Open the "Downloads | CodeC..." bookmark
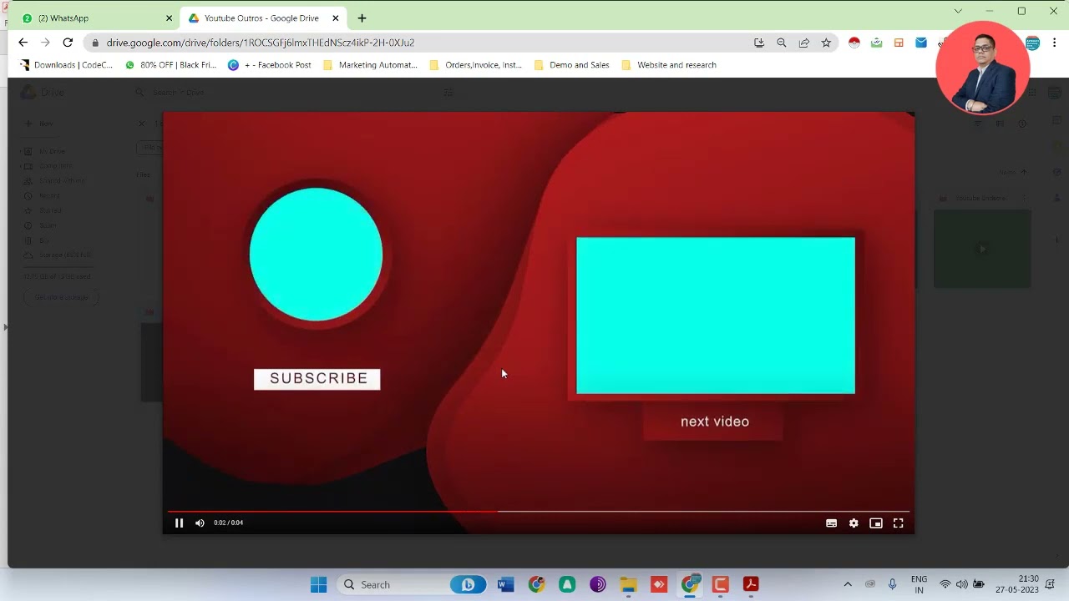Viewport: 1069px width, 601px height. coord(66,64)
